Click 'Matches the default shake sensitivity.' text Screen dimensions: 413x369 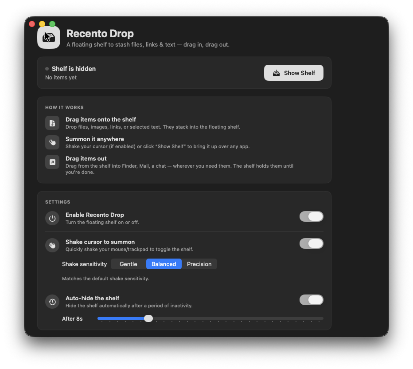pyautogui.click(x=105, y=279)
